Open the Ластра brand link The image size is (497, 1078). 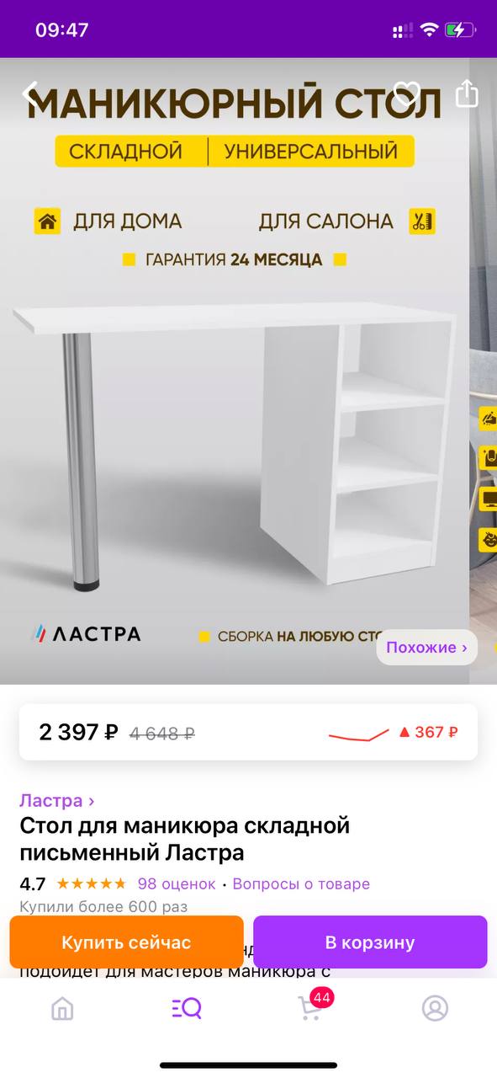[57, 800]
